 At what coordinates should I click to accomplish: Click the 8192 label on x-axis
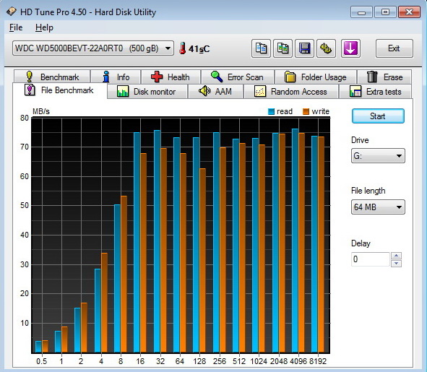(318, 361)
